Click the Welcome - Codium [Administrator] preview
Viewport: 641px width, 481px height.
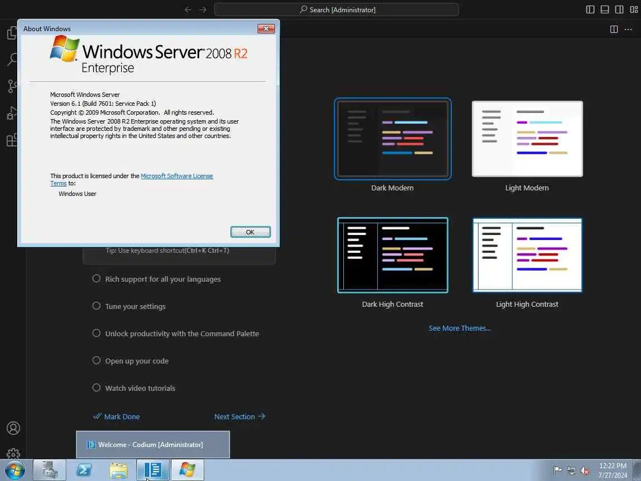[x=153, y=445]
